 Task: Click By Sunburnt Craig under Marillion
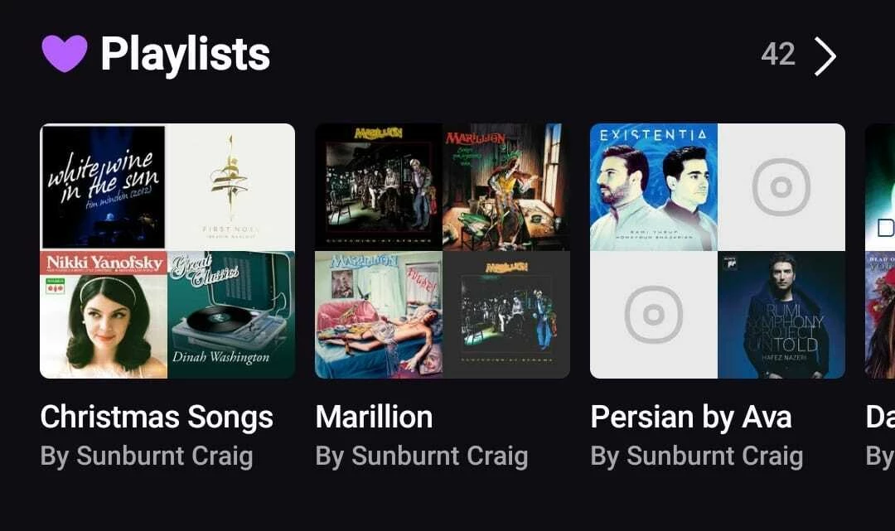[x=422, y=456]
